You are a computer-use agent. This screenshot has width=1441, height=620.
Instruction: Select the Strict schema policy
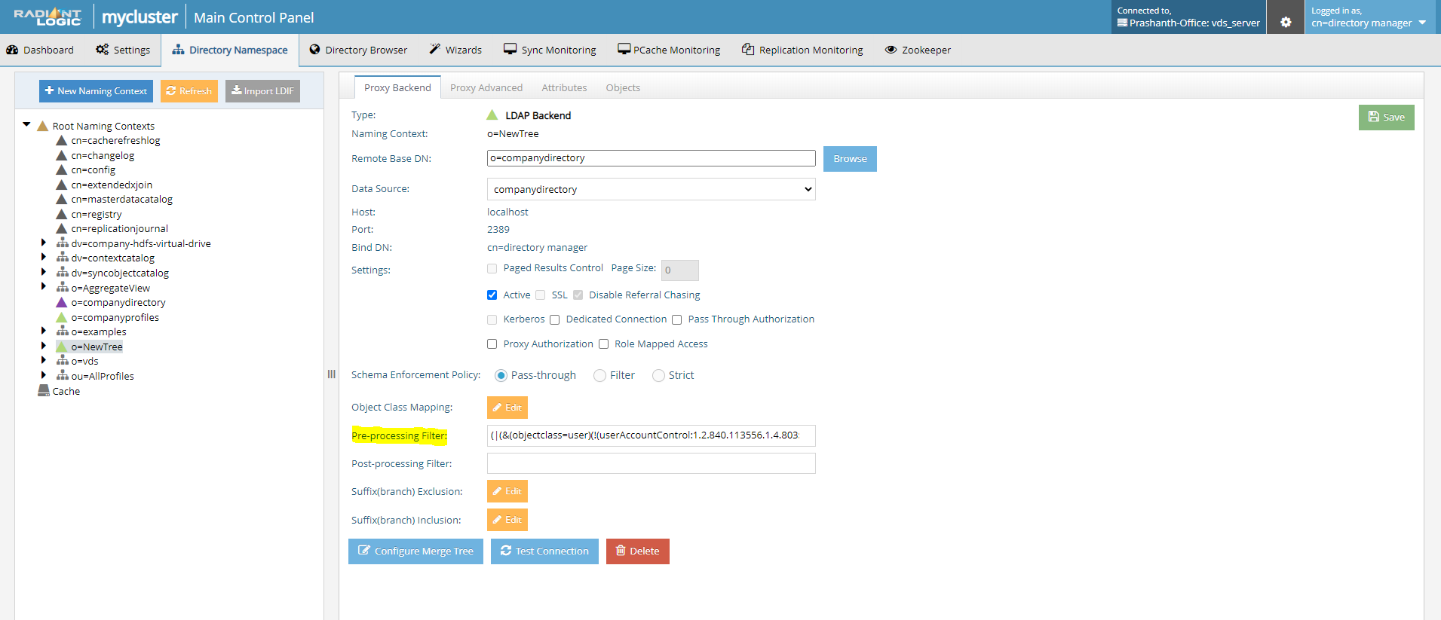pyautogui.click(x=658, y=375)
